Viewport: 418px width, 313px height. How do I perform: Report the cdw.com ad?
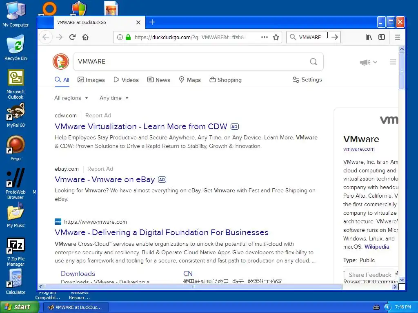[x=98, y=115]
